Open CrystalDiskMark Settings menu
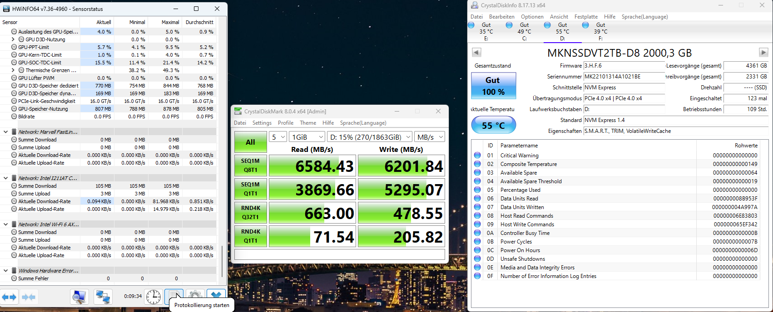The width and height of the screenshot is (773, 312). pos(262,123)
